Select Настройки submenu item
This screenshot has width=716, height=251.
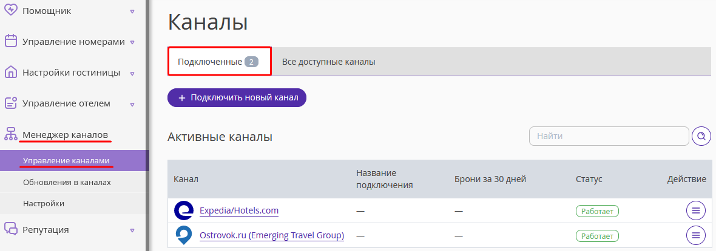[75, 204]
